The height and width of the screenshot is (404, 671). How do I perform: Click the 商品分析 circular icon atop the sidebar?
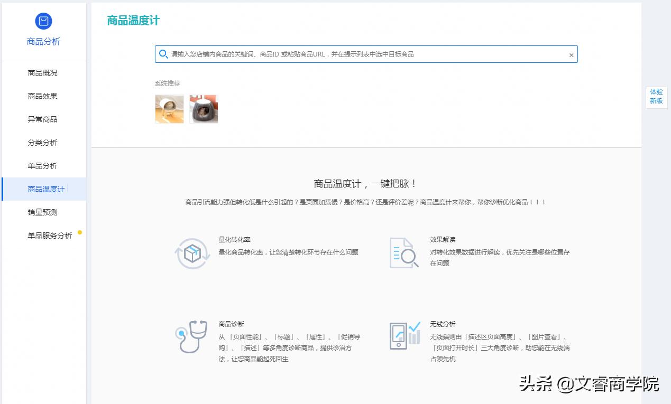[43, 21]
